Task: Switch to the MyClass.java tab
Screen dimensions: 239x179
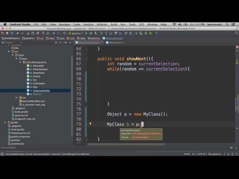Action: [115, 43]
